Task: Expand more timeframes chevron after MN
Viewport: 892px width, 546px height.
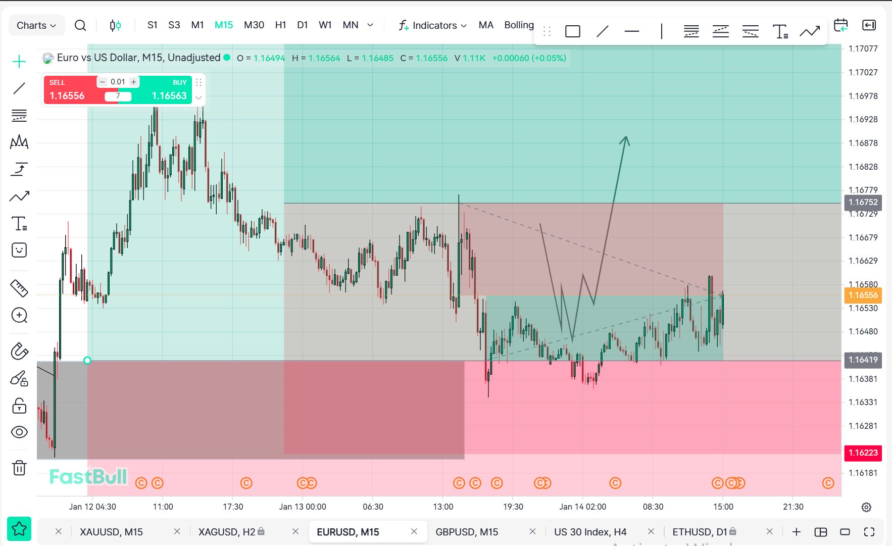Action: pyautogui.click(x=370, y=25)
